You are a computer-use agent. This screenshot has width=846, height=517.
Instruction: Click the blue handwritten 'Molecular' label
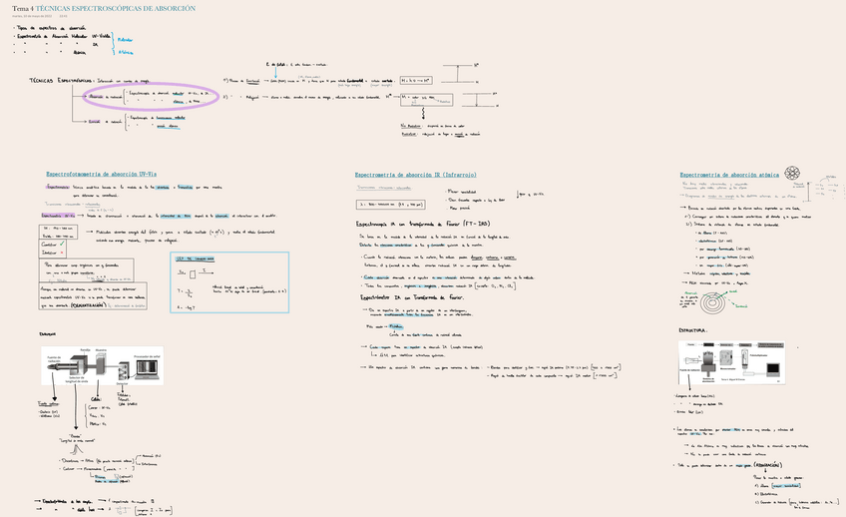[x=125, y=40]
